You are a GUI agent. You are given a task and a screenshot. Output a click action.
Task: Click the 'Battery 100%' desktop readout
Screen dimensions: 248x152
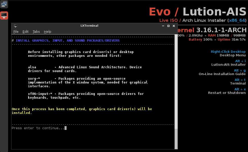click(200, 40)
